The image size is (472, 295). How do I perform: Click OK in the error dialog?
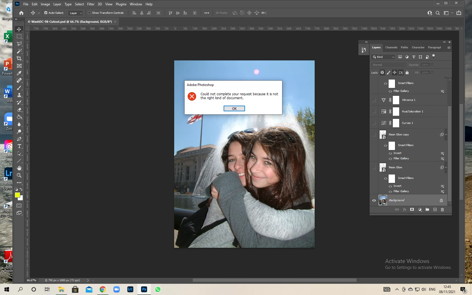tap(234, 108)
